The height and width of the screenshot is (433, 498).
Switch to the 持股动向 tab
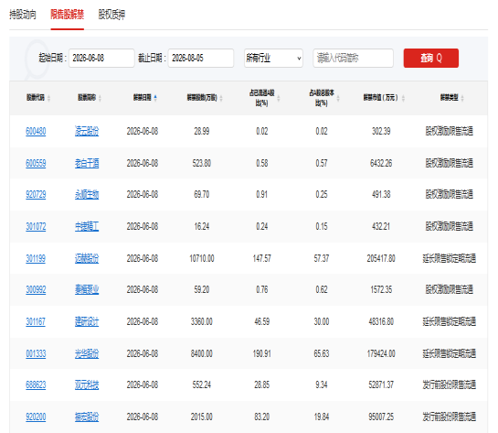(x=23, y=15)
